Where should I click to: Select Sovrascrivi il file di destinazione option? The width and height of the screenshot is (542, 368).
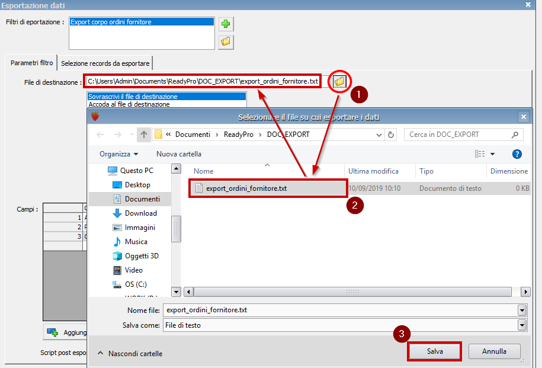click(x=133, y=97)
